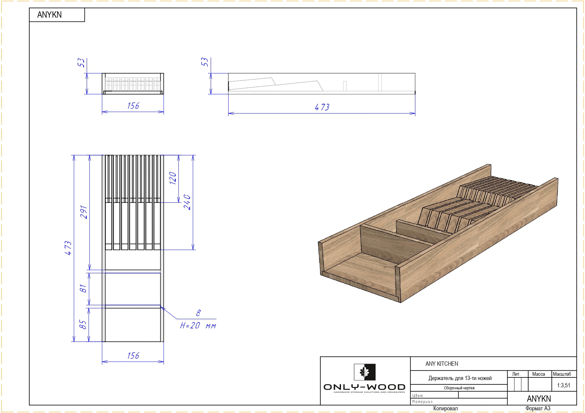
Task: Select the 81 dimension text
Action: [x=83, y=289]
